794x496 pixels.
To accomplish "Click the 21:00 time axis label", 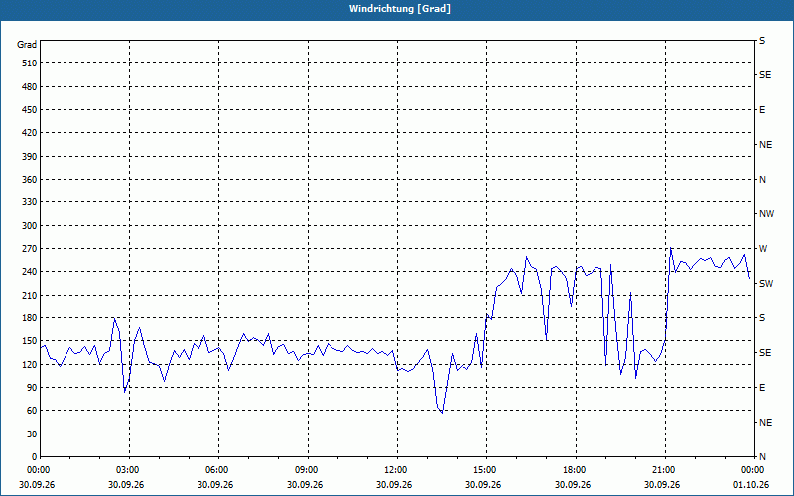I will (x=663, y=470).
